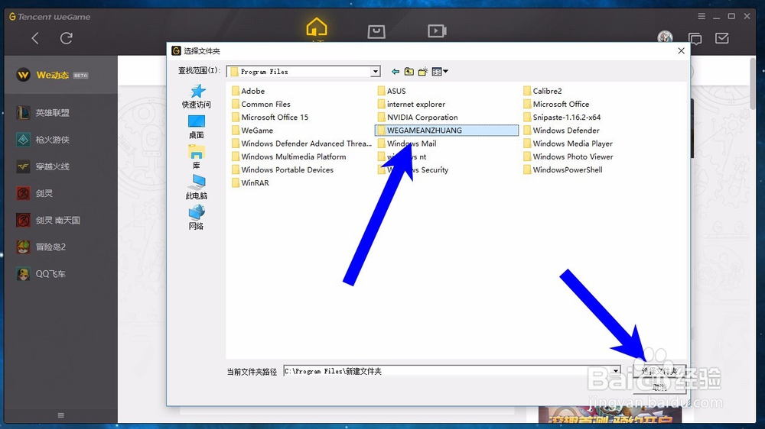Select the WindowsPowerShell folder
This screenshot has width=765, height=429.
563,170
